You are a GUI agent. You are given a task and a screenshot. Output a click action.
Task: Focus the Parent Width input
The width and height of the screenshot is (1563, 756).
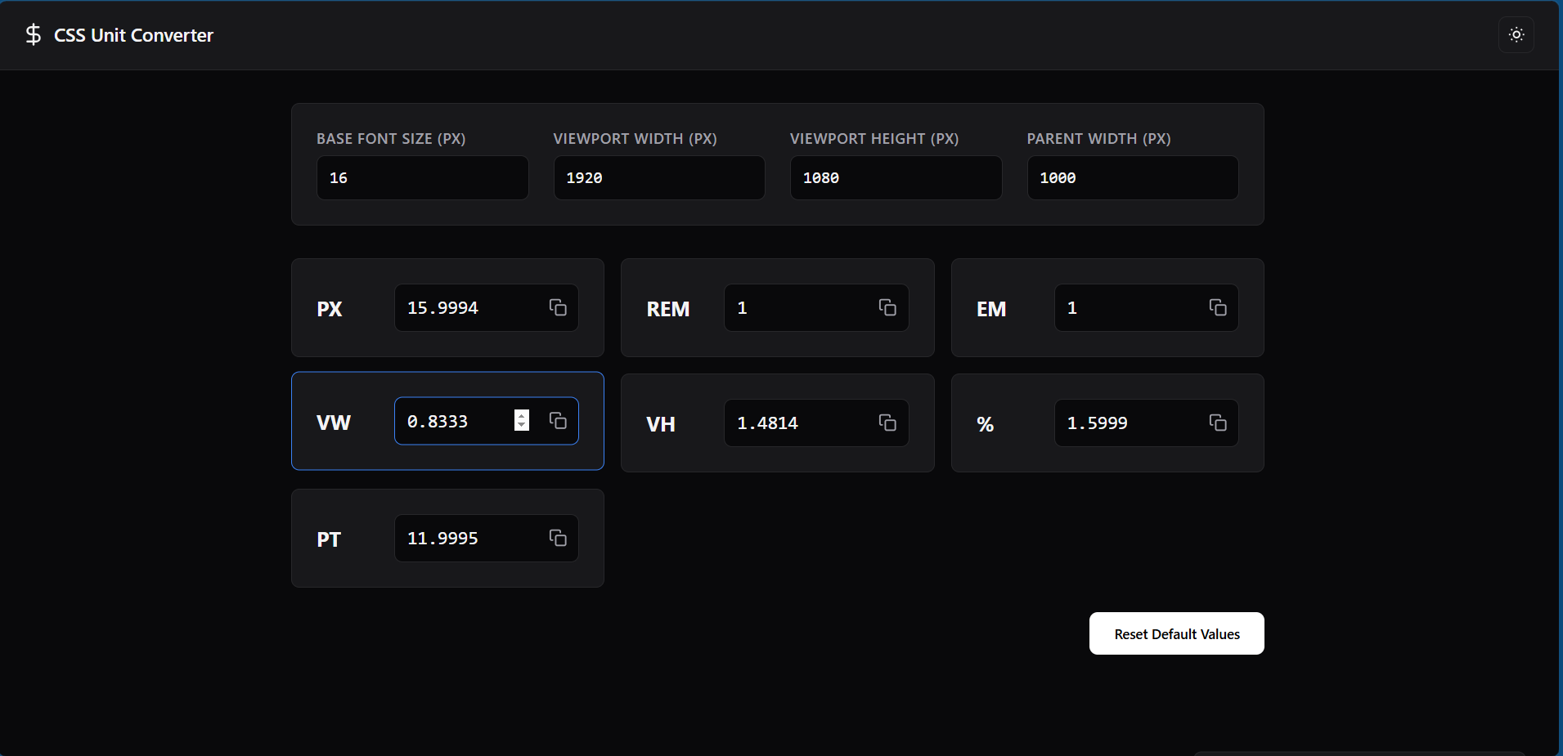(x=1133, y=177)
